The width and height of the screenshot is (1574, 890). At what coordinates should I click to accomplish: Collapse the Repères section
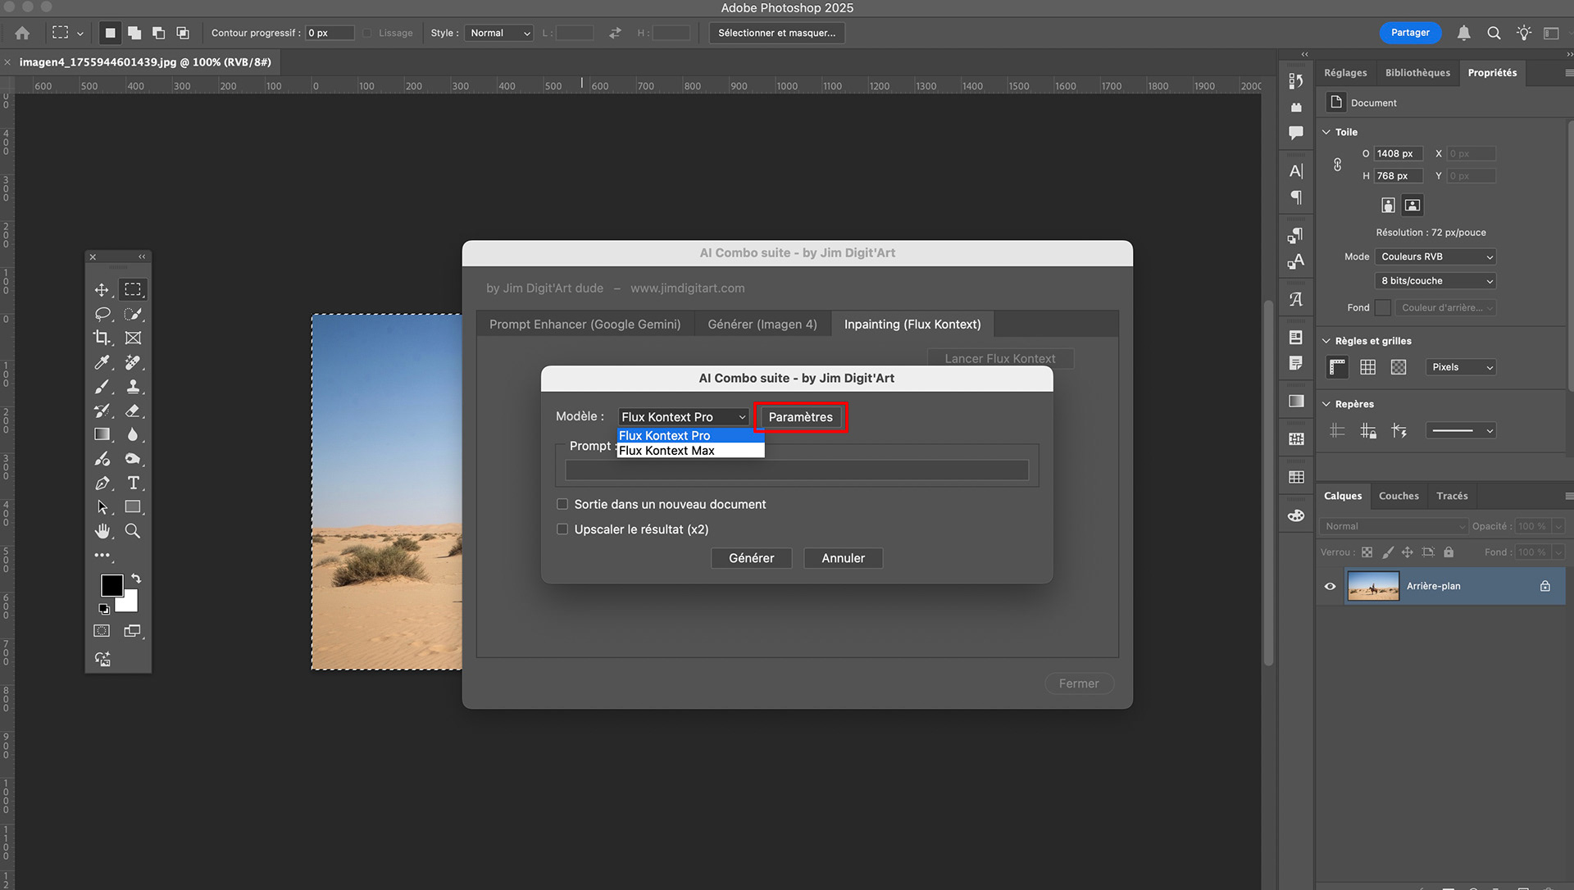pyautogui.click(x=1326, y=404)
